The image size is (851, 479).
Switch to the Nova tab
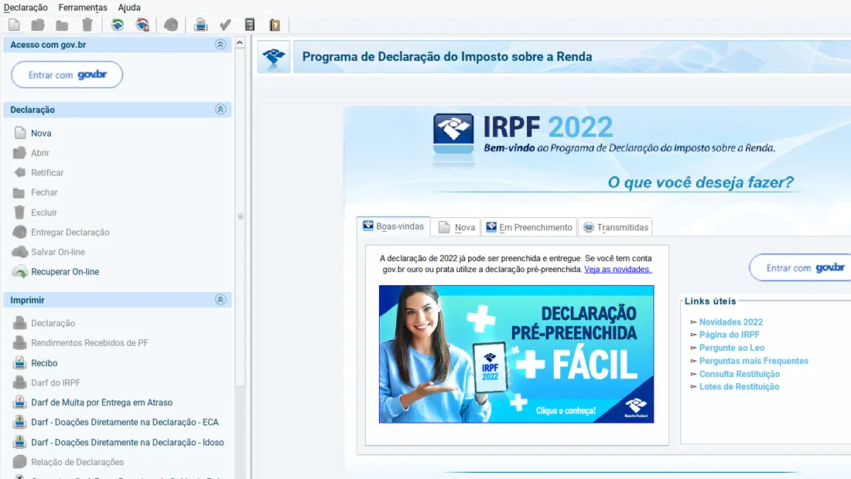[456, 227]
